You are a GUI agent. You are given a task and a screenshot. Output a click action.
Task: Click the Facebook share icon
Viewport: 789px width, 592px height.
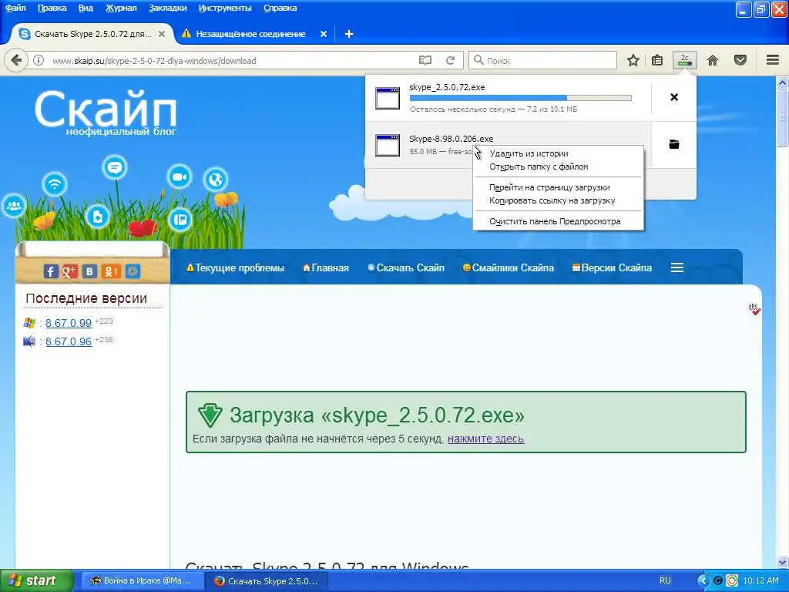click(51, 271)
